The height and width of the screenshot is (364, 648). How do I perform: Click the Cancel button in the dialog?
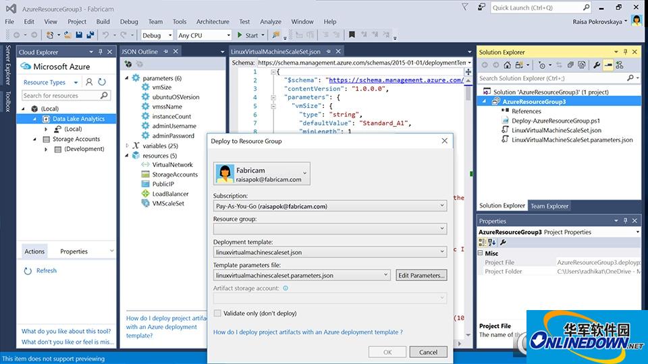(428, 352)
